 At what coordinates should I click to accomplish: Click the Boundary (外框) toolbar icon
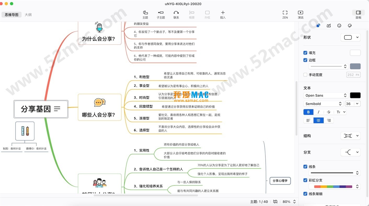coord(207,13)
